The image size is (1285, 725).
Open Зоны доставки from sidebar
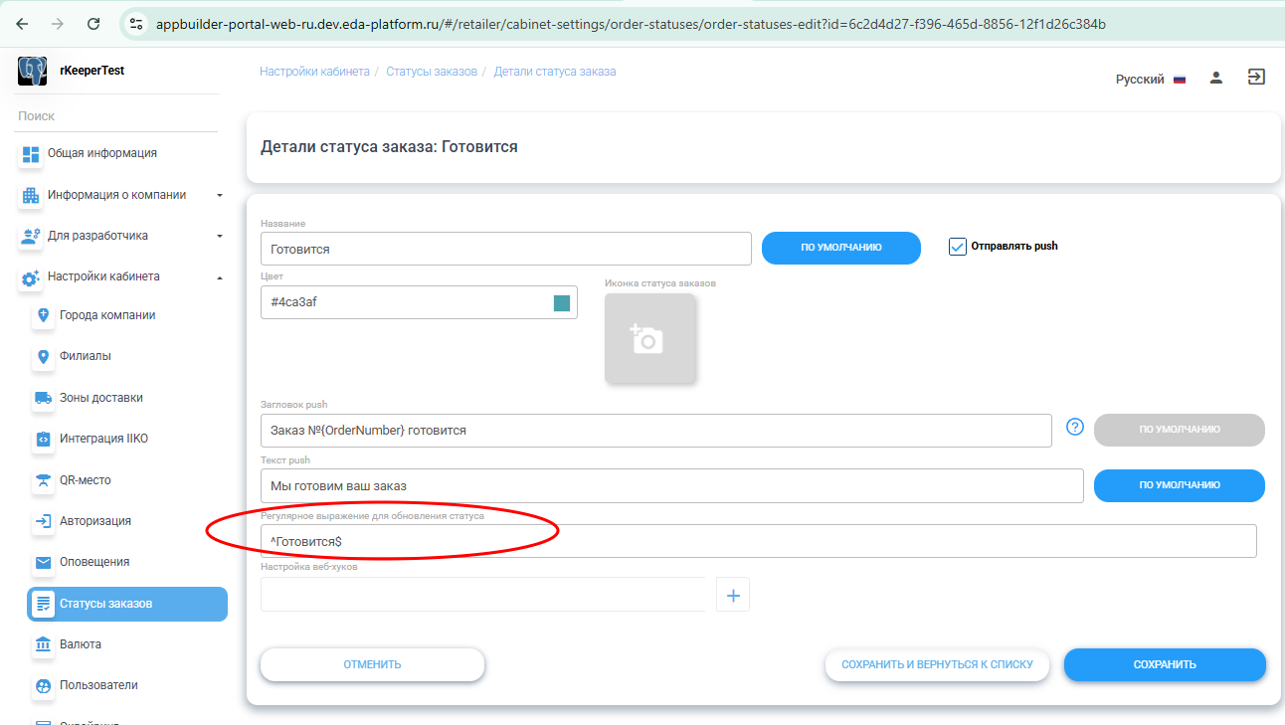(100, 398)
